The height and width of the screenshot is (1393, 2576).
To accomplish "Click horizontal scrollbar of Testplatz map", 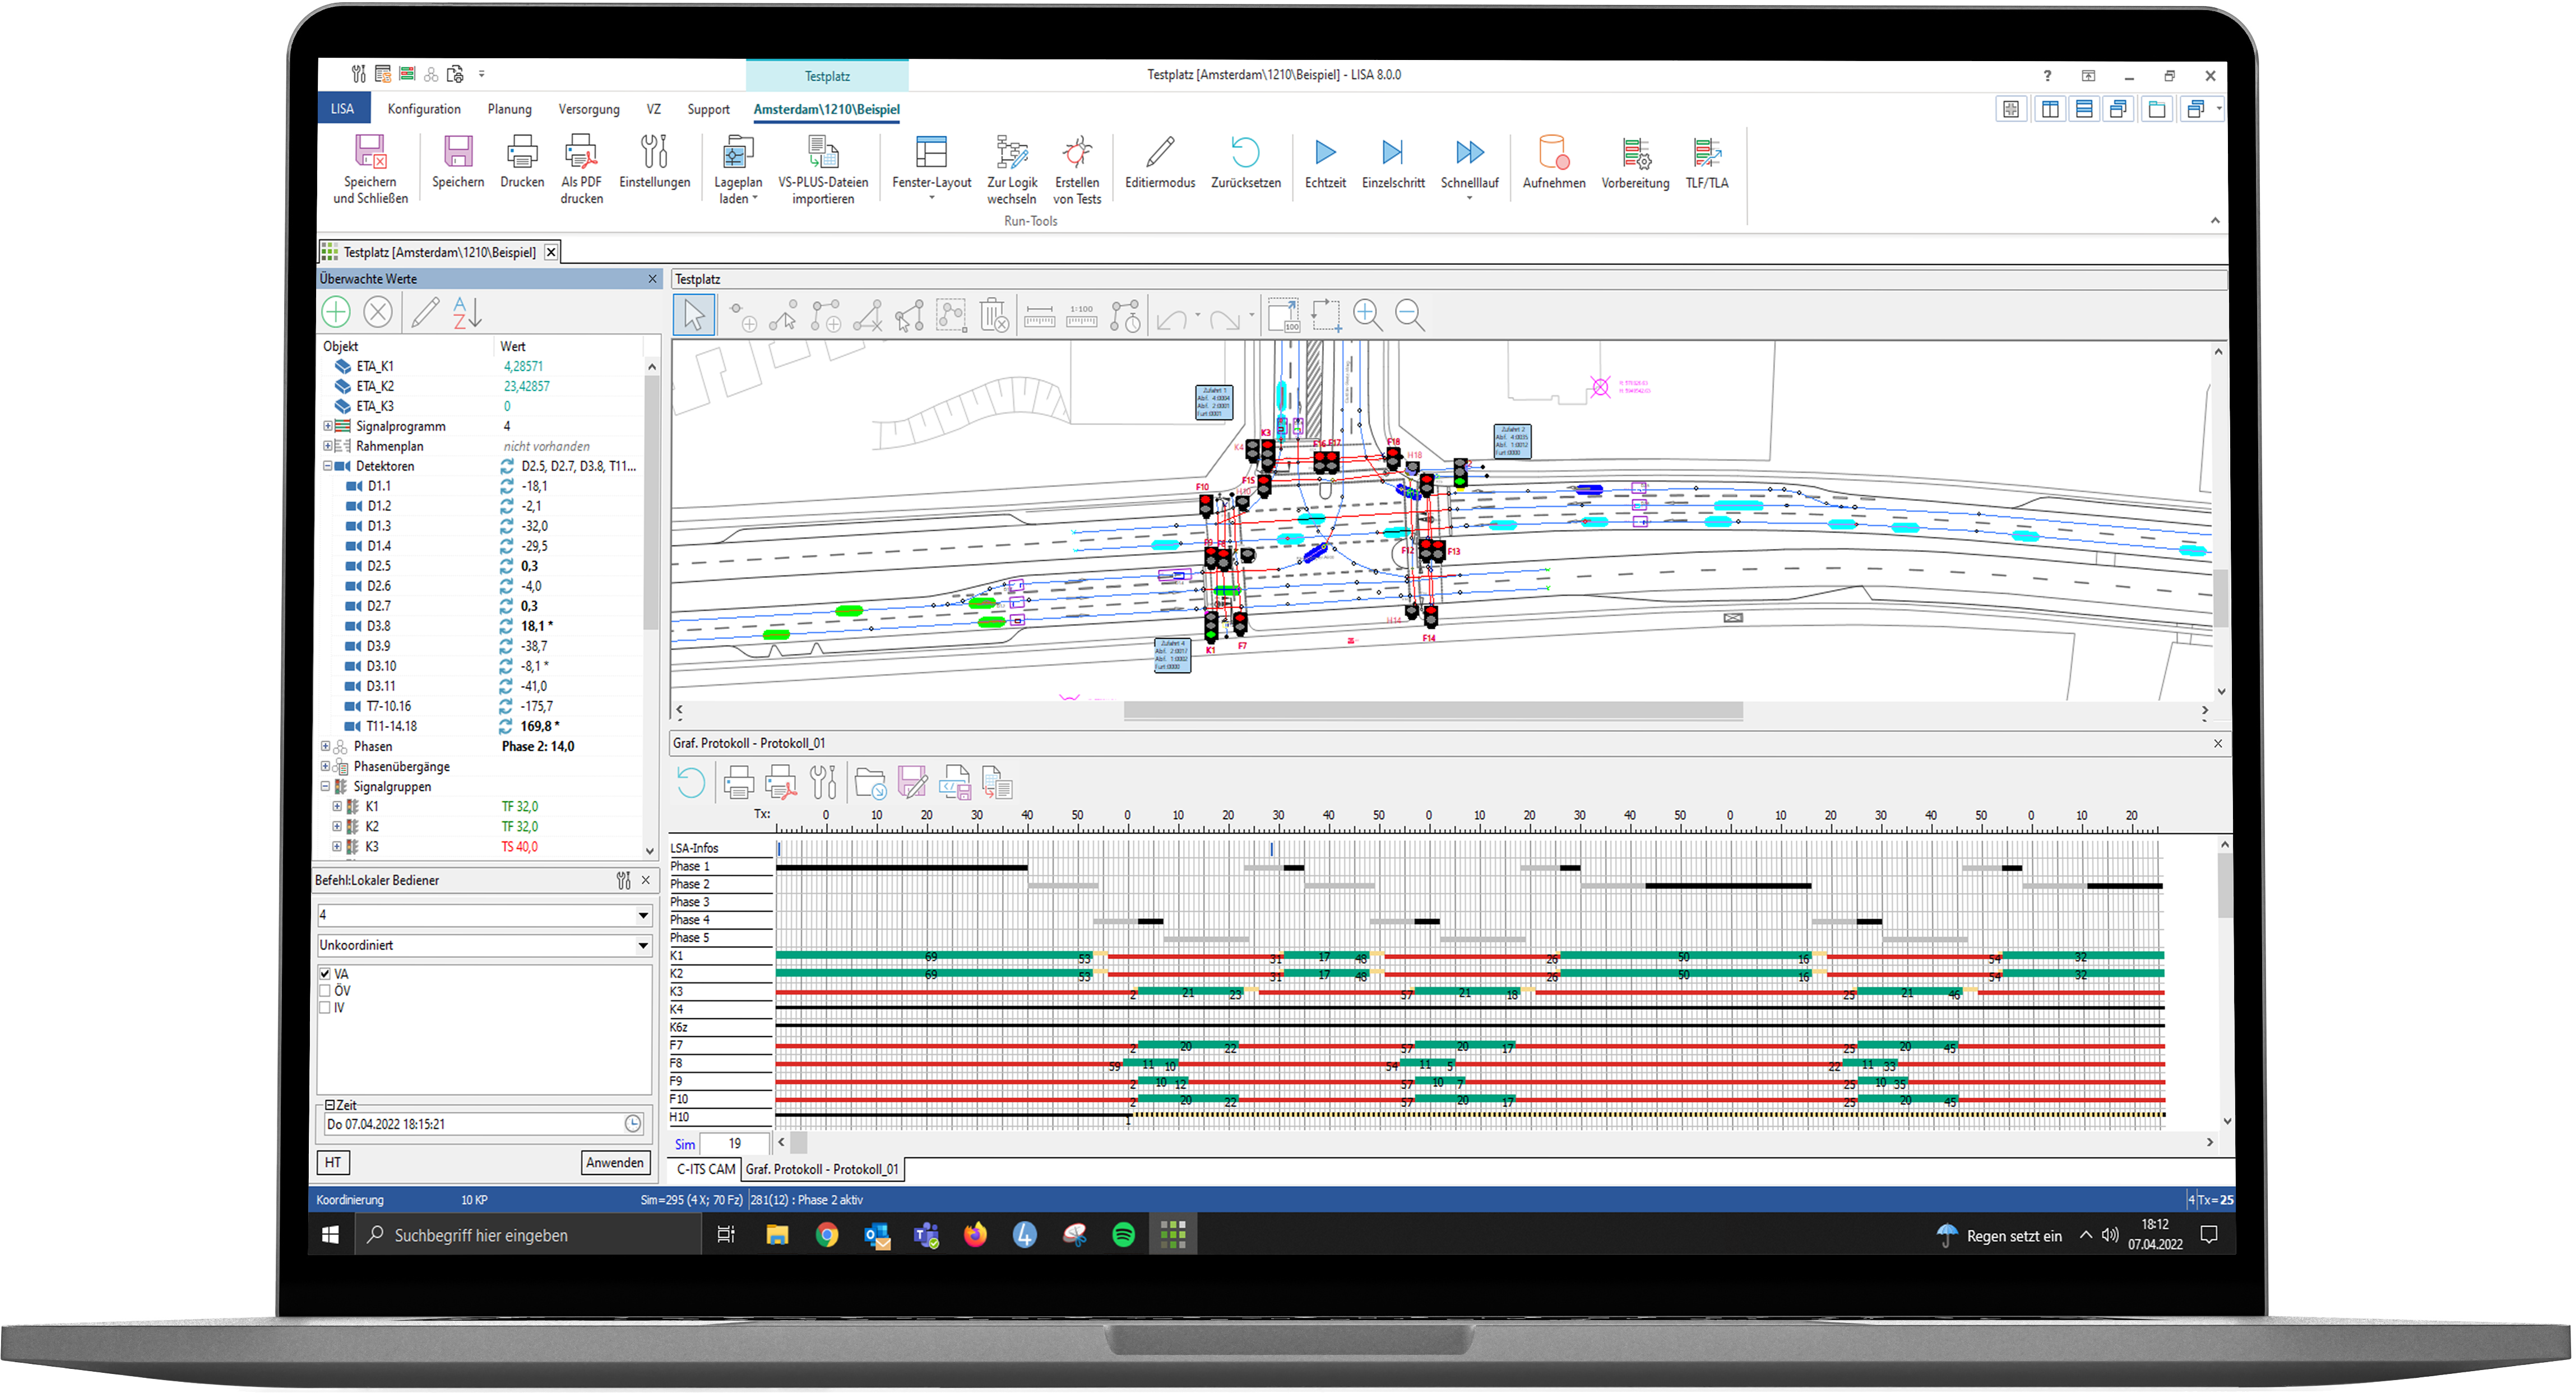I will click(1432, 711).
